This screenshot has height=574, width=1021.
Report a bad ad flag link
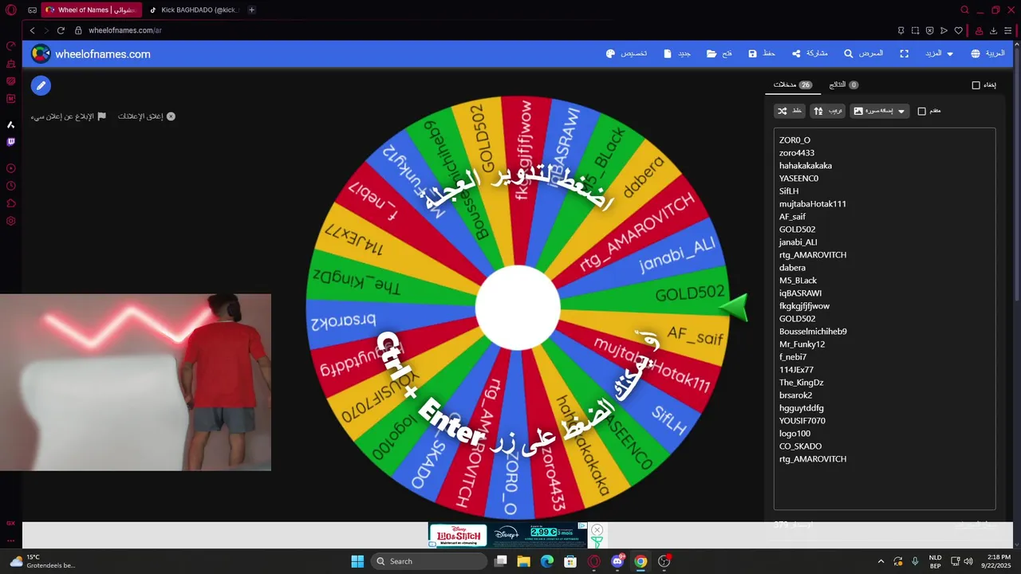click(69, 116)
